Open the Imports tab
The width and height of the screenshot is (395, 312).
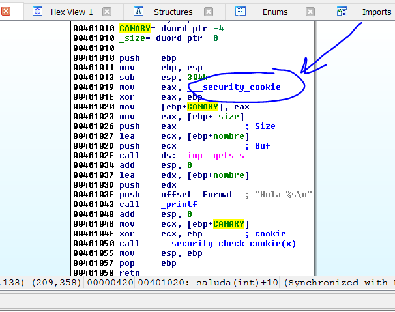[x=377, y=12]
